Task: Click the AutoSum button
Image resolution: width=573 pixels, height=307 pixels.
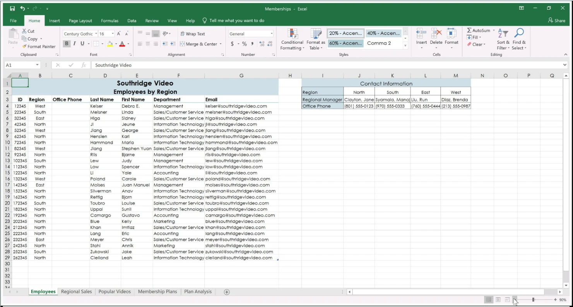Action: click(478, 31)
